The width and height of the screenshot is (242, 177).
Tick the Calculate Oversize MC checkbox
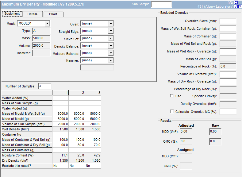pyautogui.click(x=172, y=112)
